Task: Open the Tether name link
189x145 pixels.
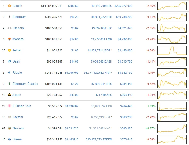Action: [x=17, y=50]
